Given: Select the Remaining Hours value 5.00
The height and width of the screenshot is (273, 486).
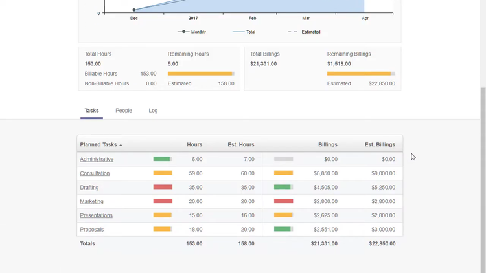Looking at the screenshot, I should tap(173, 64).
